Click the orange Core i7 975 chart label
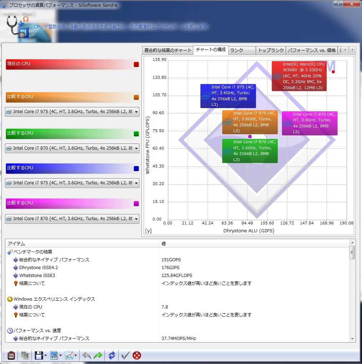362x364 pixels. 250,122
